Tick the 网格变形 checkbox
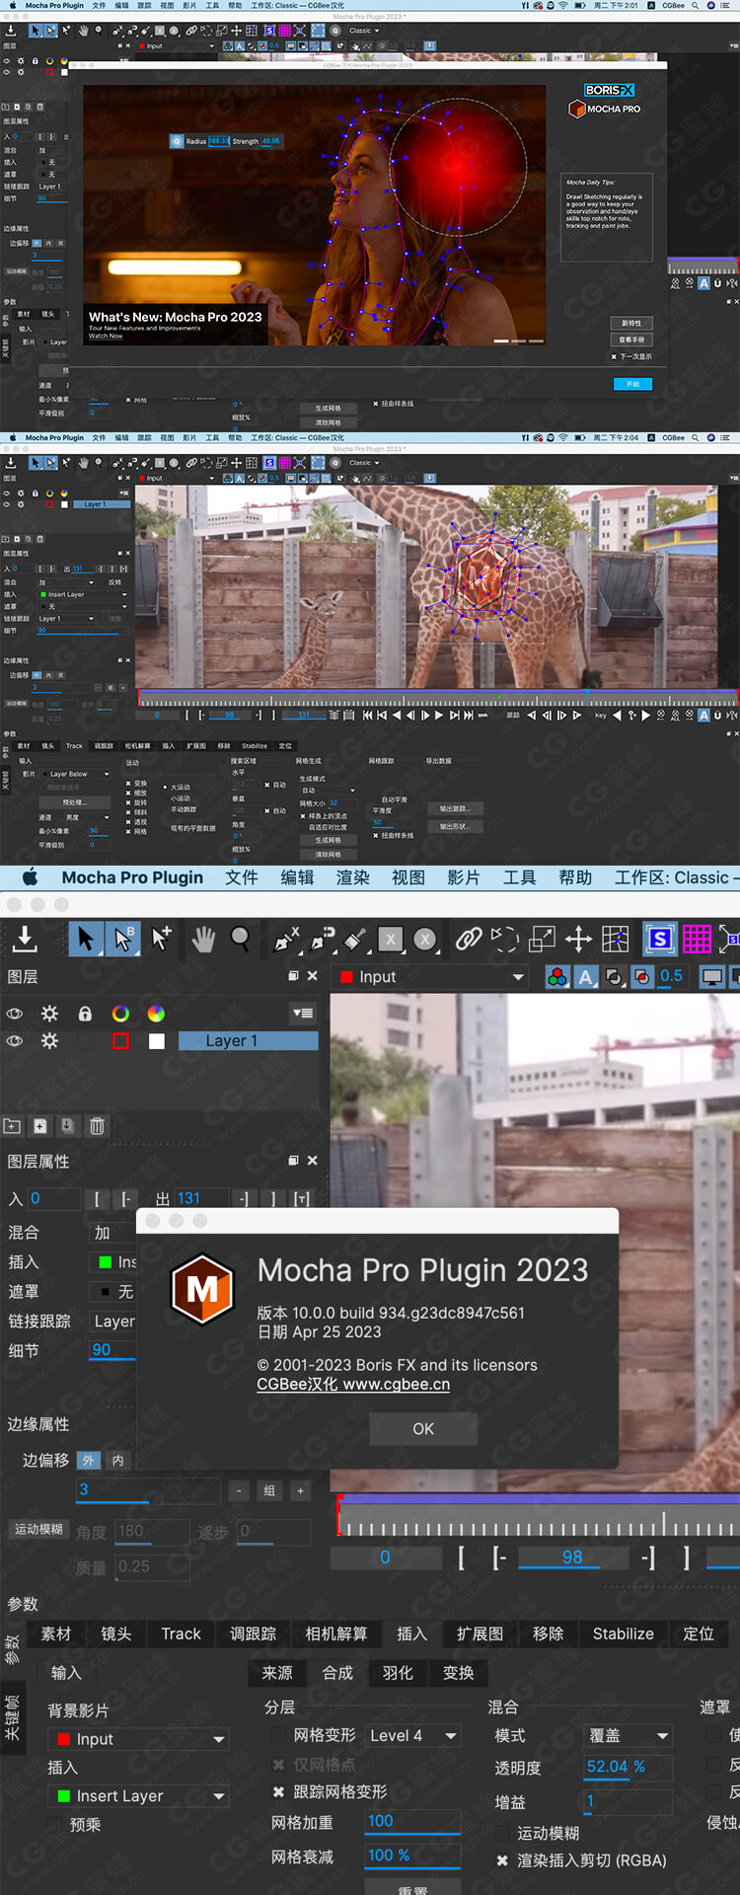Viewport: 740px width, 1895px height. [278, 1735]
